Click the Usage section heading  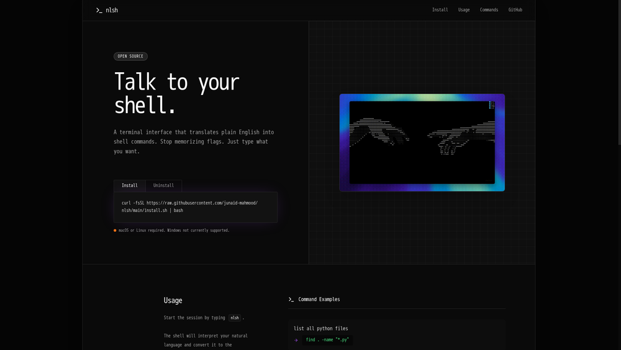pos(173,300)
